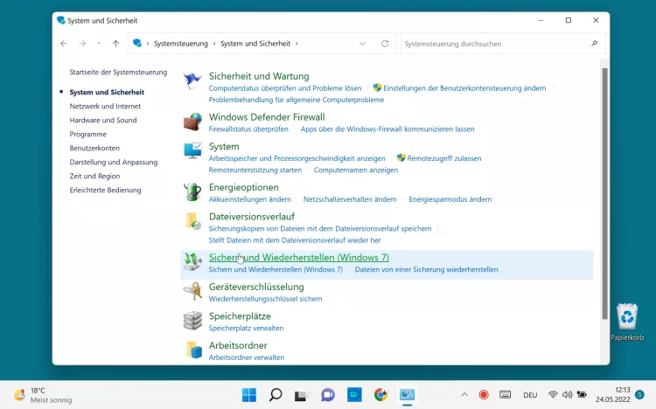This screenshot has height=409, width=656.
Task: Click the Sichern und Wiederherstellen backup icon
Action: point(192,262)
